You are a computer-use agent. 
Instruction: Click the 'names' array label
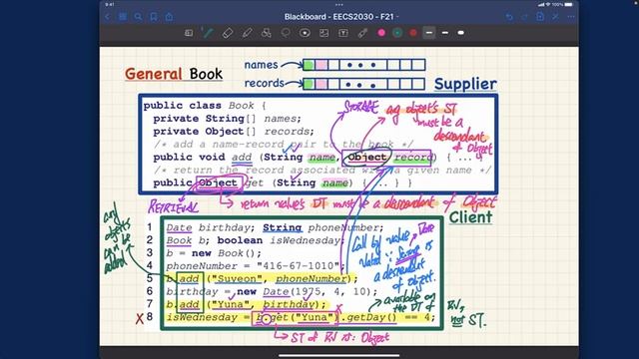261,65
